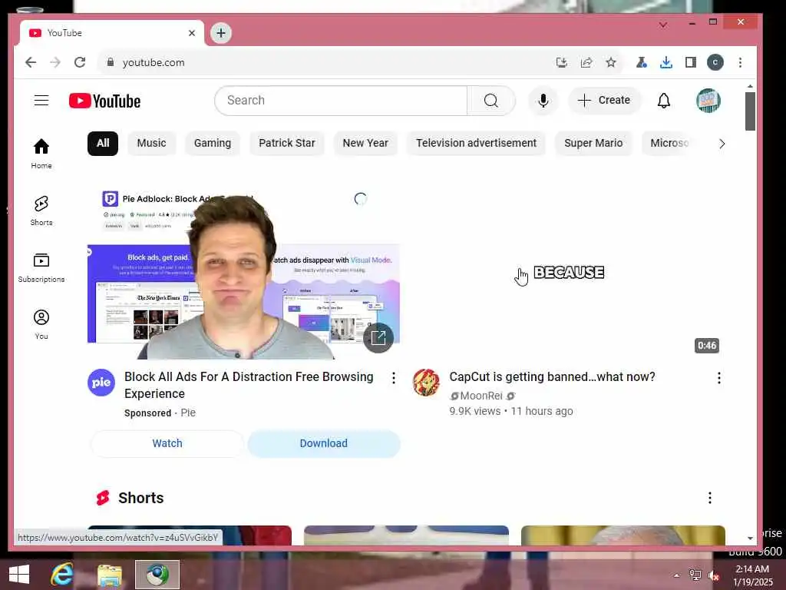
Task: Open 'Block All Ads' ad title
Action: click(x=249, y=386)
